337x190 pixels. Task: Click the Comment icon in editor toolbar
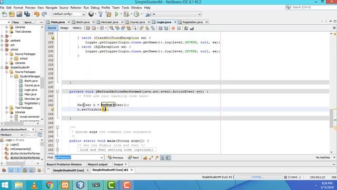click(x=186, y=28)
